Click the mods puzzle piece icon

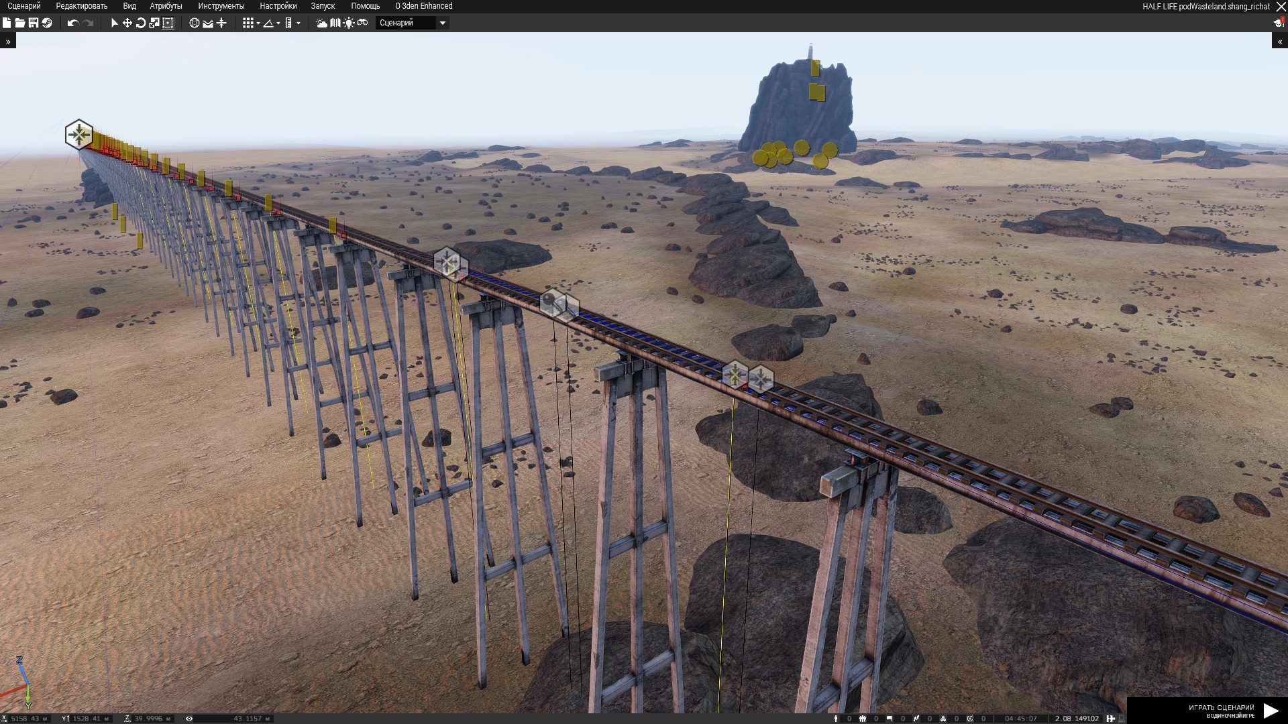click(1111, 719)
